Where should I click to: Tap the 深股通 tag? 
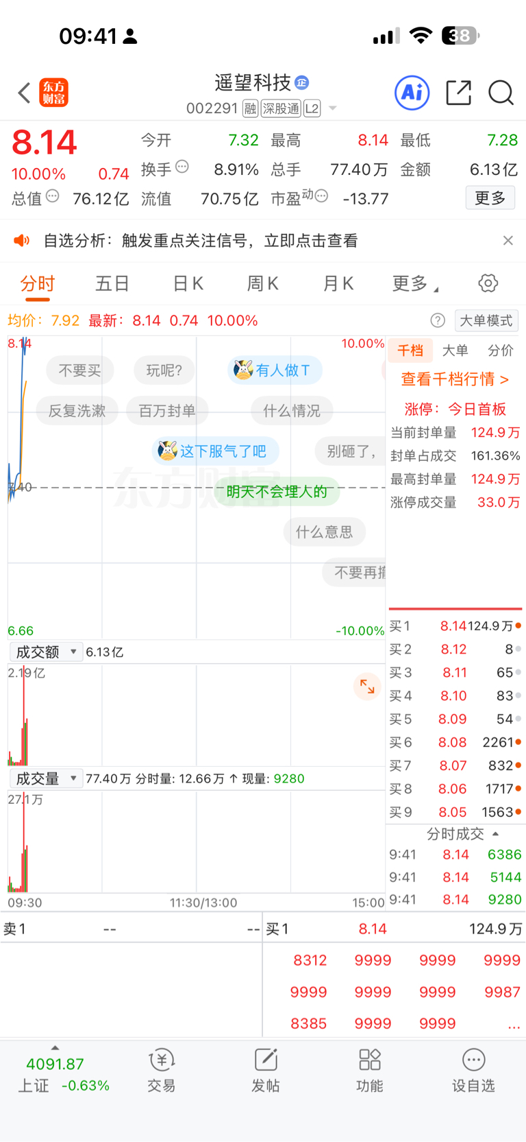click(x=281, y=108)
